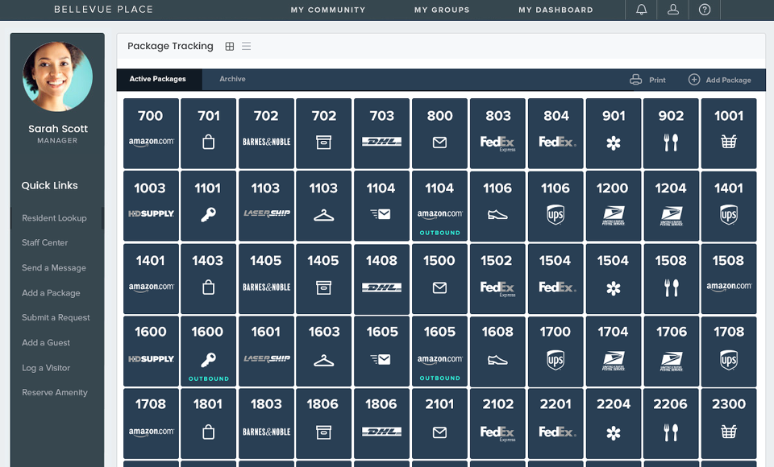774x467 pixels.
Task: Open unit 702 archive box package
Action: coord(324,133)
